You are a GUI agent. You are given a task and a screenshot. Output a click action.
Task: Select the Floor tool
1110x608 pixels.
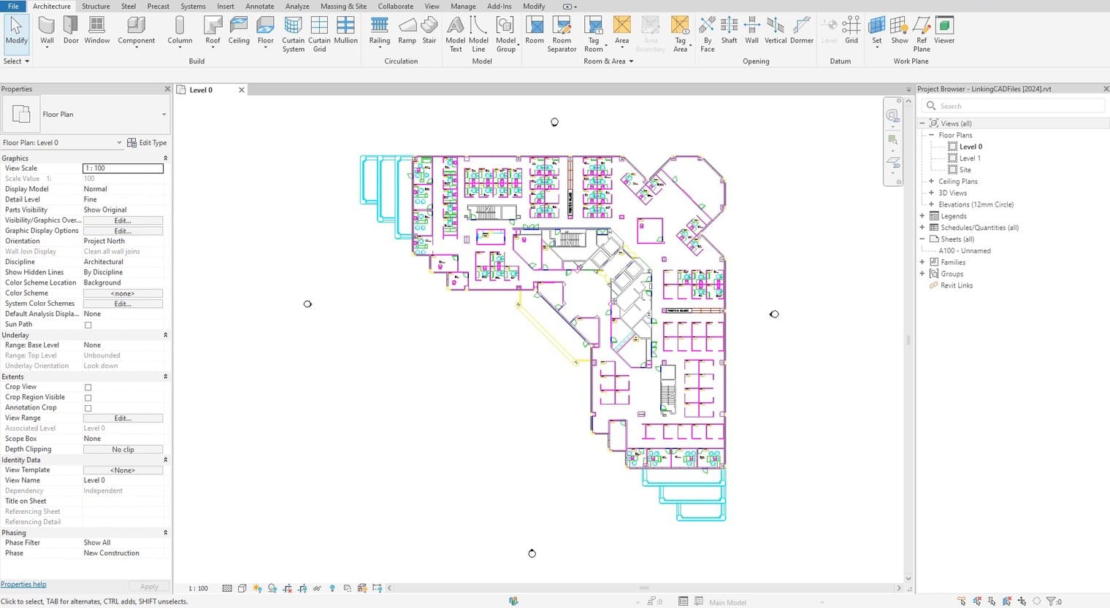click(266, 32)
